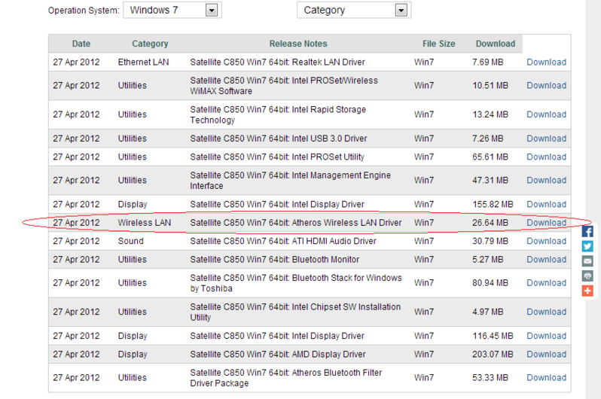
Task: Click the Release Notes column header
Action: click(x=298, y=44)
